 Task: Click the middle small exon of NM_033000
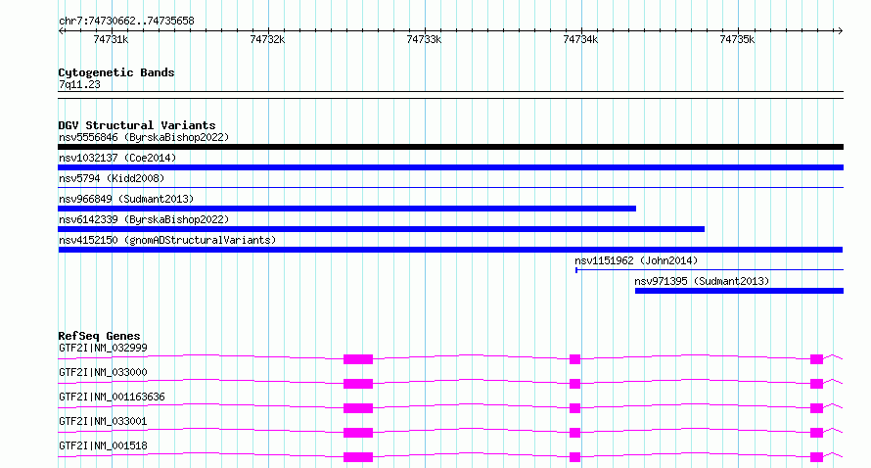click(574, 384)
